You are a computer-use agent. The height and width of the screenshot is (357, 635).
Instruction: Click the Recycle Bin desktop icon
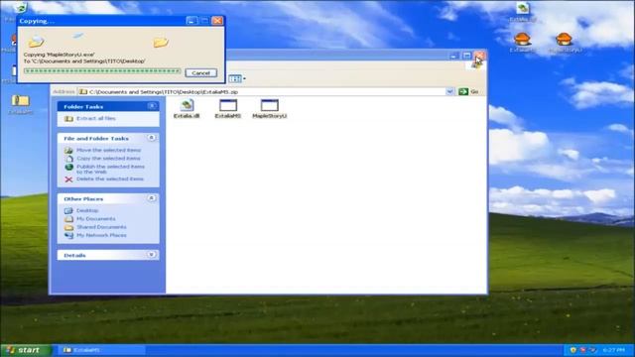pyautogui.click(x=20, y=8)
